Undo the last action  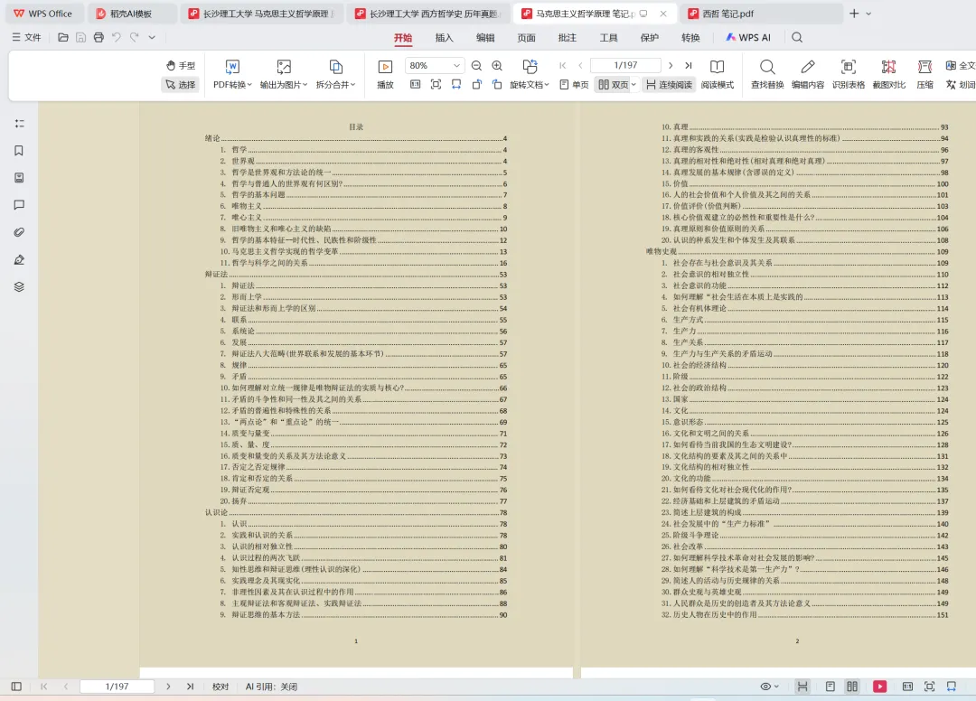pyautogui.click(x=117, y=38)
